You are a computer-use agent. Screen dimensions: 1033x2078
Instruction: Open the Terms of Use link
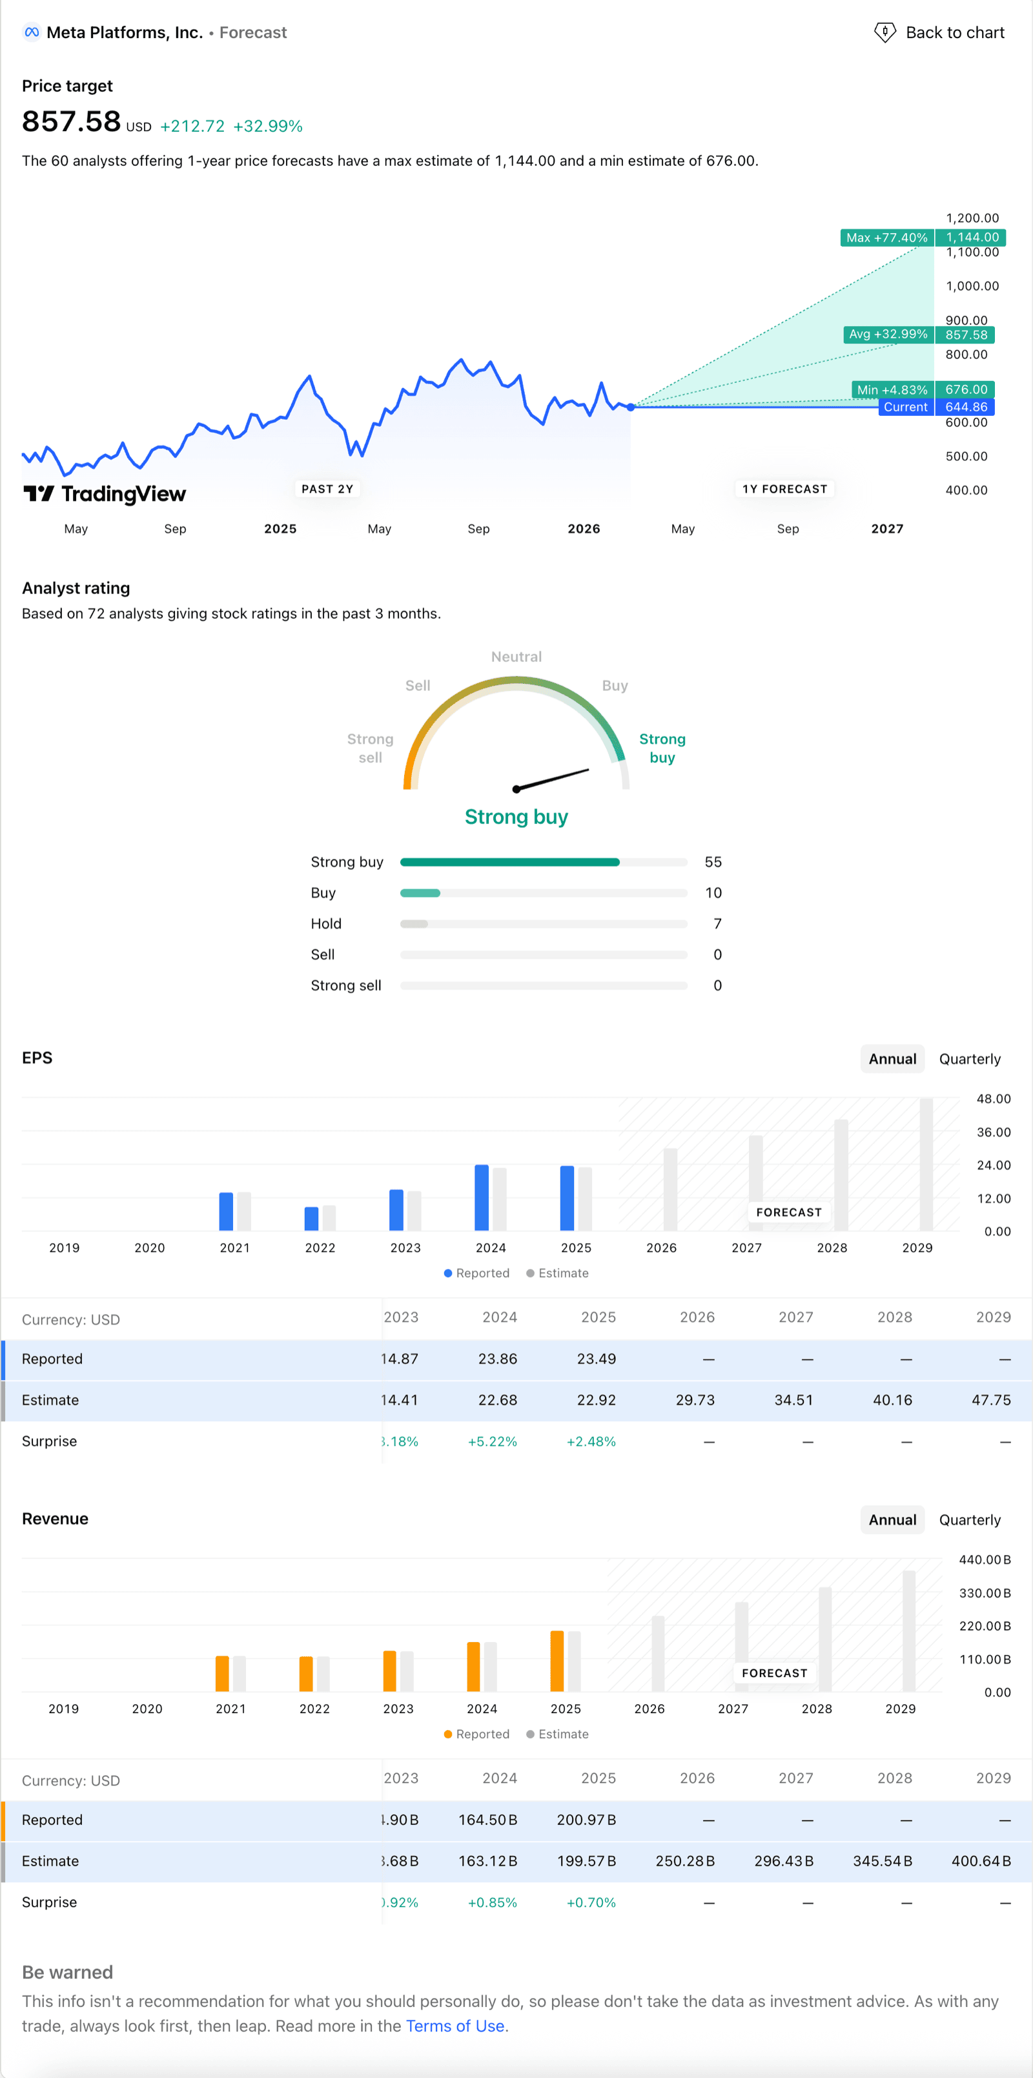[455, 2025]
